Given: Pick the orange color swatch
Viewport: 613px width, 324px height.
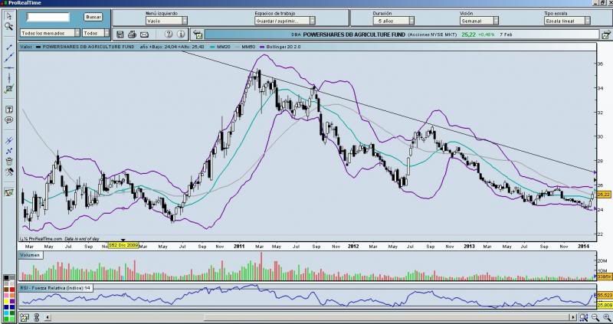Looking at the screenshot, I should coord(12,295).
